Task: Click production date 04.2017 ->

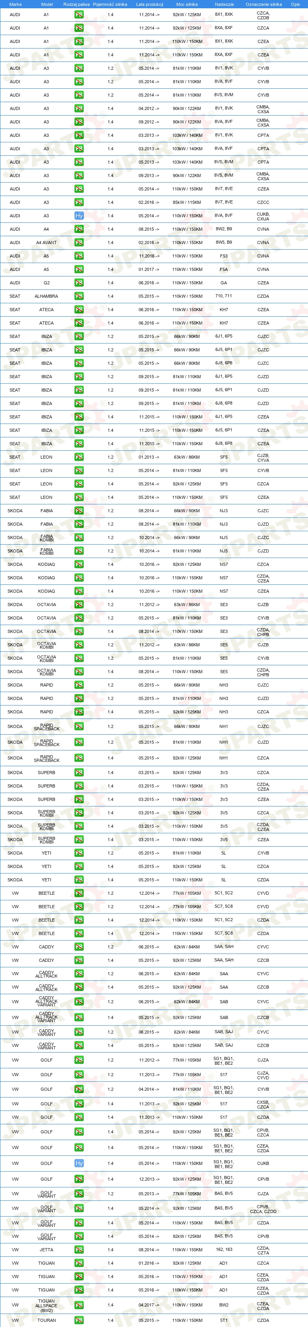Action: pos(148,1305)
